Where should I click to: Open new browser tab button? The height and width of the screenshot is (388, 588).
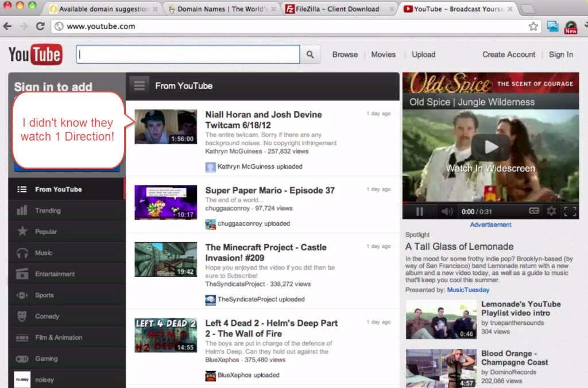tap(528, 9)
